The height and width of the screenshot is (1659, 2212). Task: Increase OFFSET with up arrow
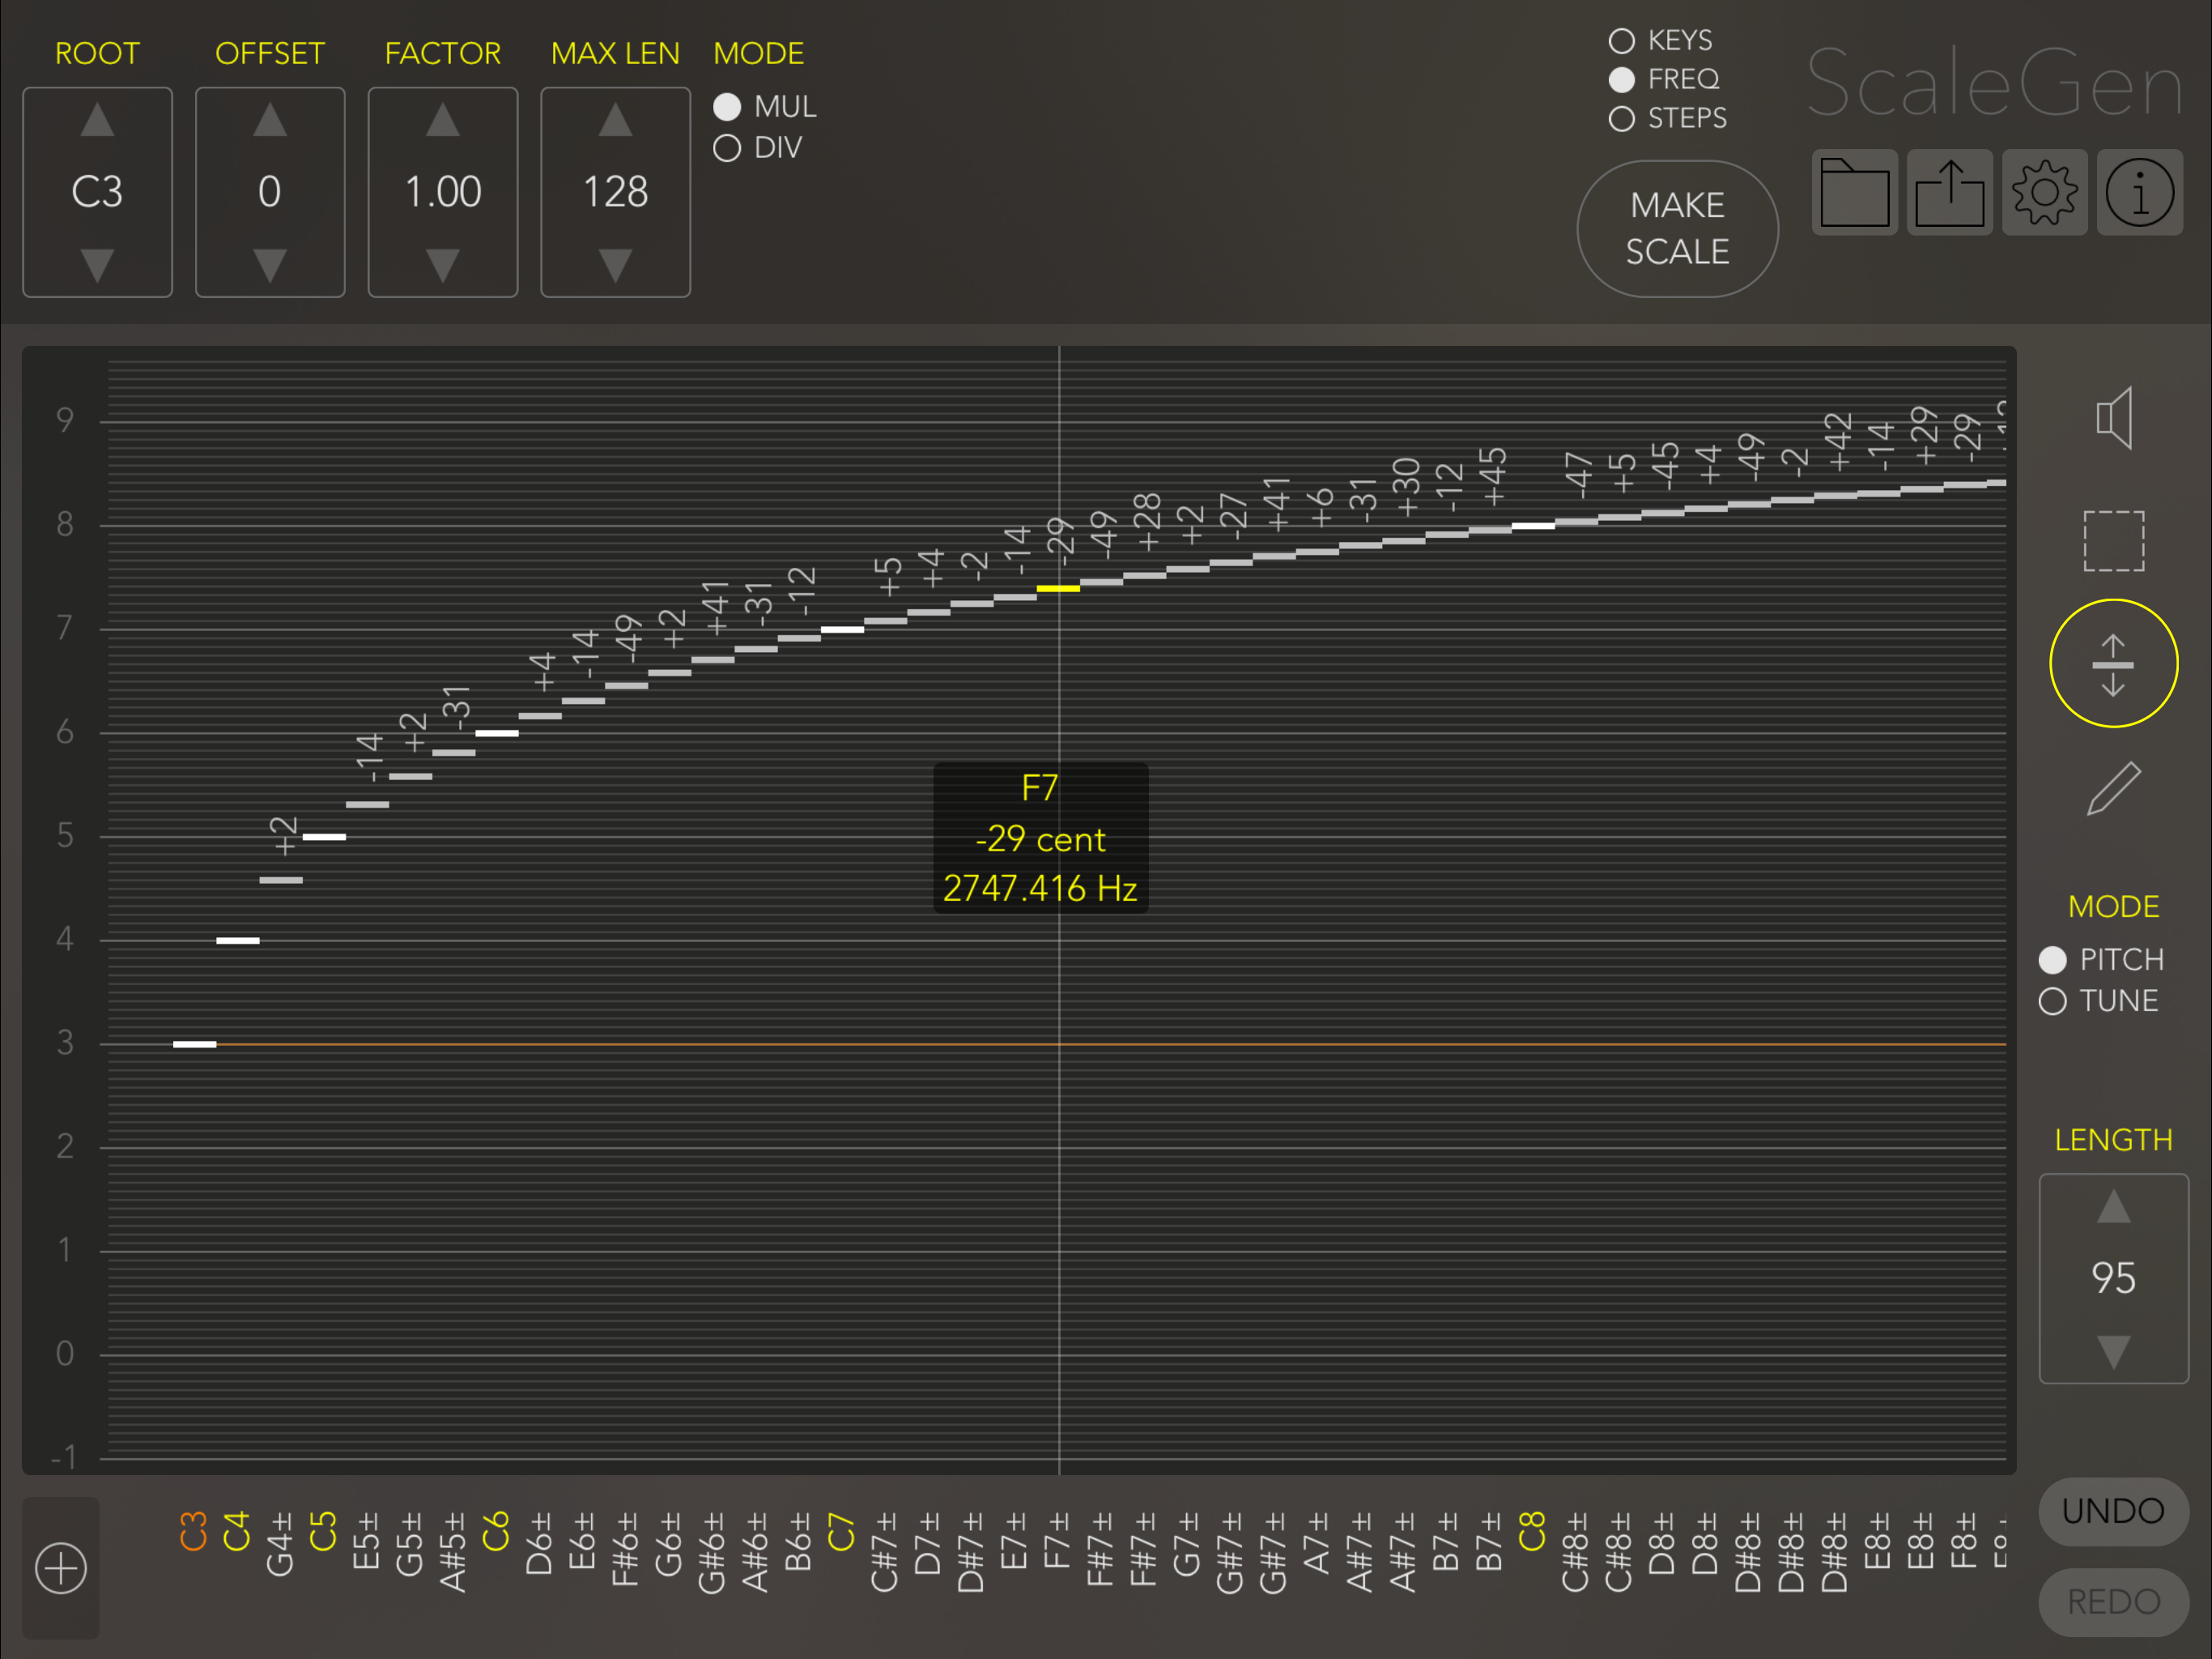270,121
